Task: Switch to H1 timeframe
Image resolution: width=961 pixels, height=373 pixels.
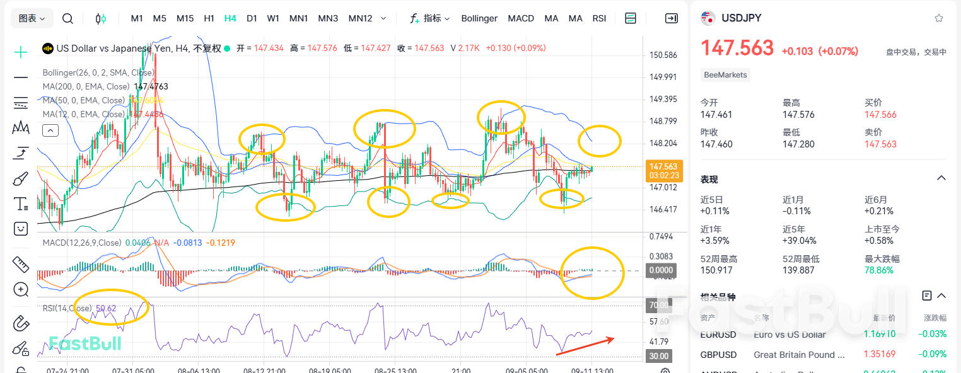Action: [x=209, y=18]
